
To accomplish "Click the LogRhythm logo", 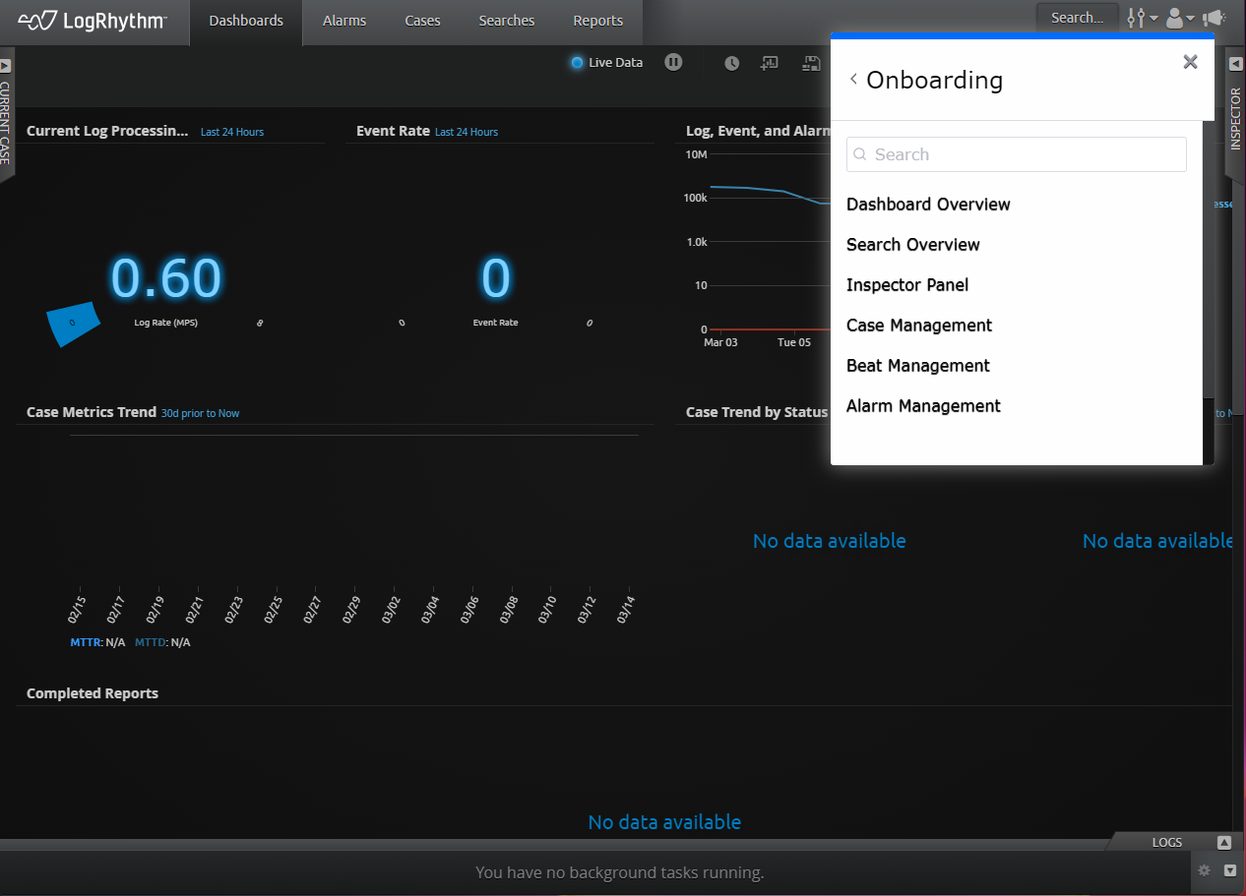I will (93, 21).
